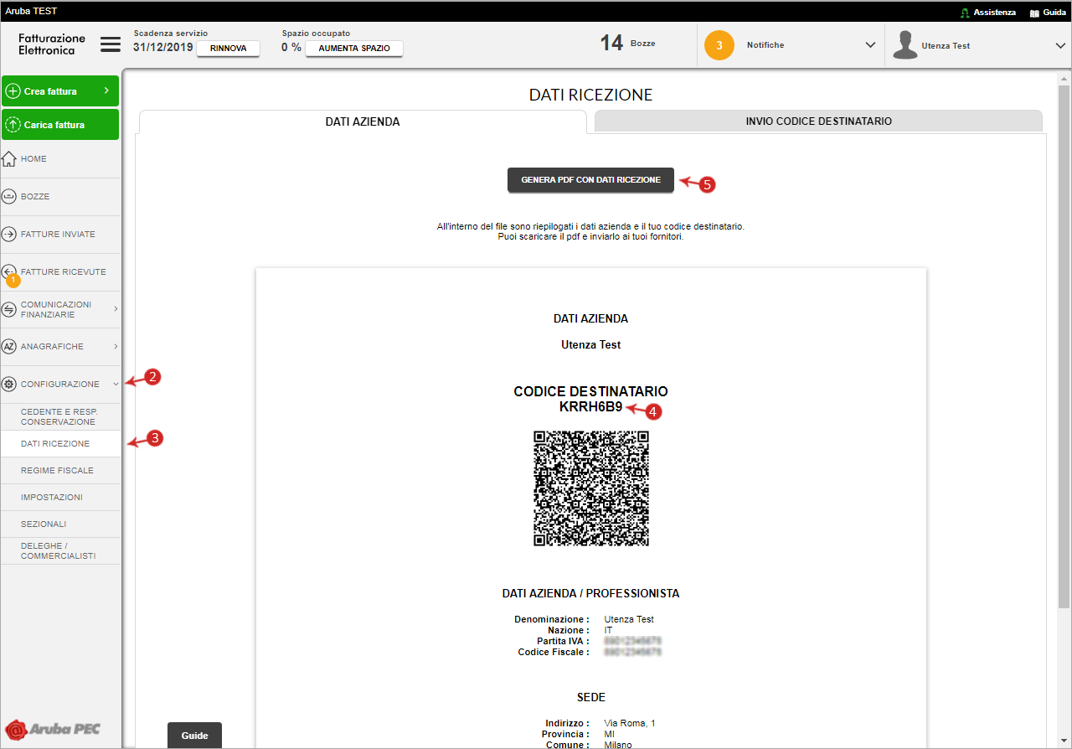This screenshot has height=749, width=1072.
Task: Click the Home house icon
Action: [x=9, y=158]
